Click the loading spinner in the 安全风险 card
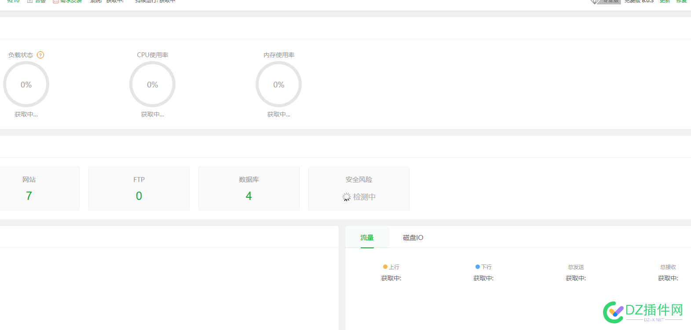Viewport: 691px width, 330px height. point(347,197)
